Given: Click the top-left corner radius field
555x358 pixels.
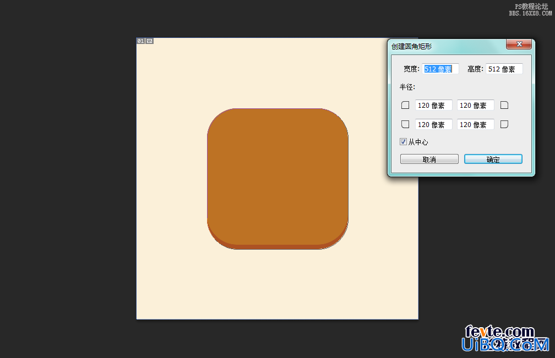Looking at the screenshot, I should tap(434, 106).
